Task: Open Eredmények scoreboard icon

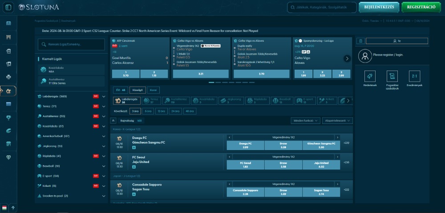Action: click(414, 77)
